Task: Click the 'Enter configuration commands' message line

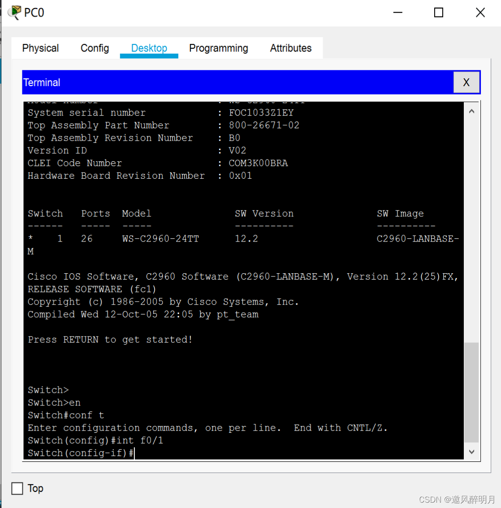Action: [207, 428]
